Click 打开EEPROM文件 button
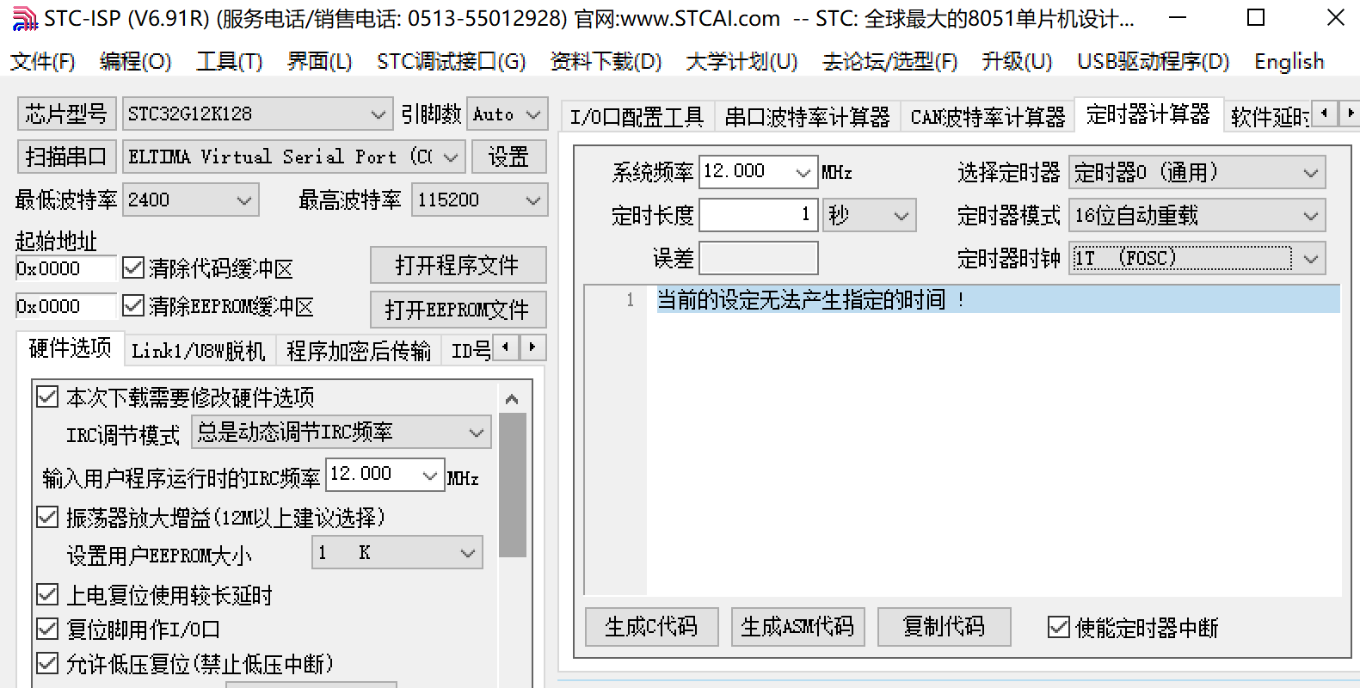This screenshot has width=1360, height=688. pyautogui.click(x=458, y=310)
